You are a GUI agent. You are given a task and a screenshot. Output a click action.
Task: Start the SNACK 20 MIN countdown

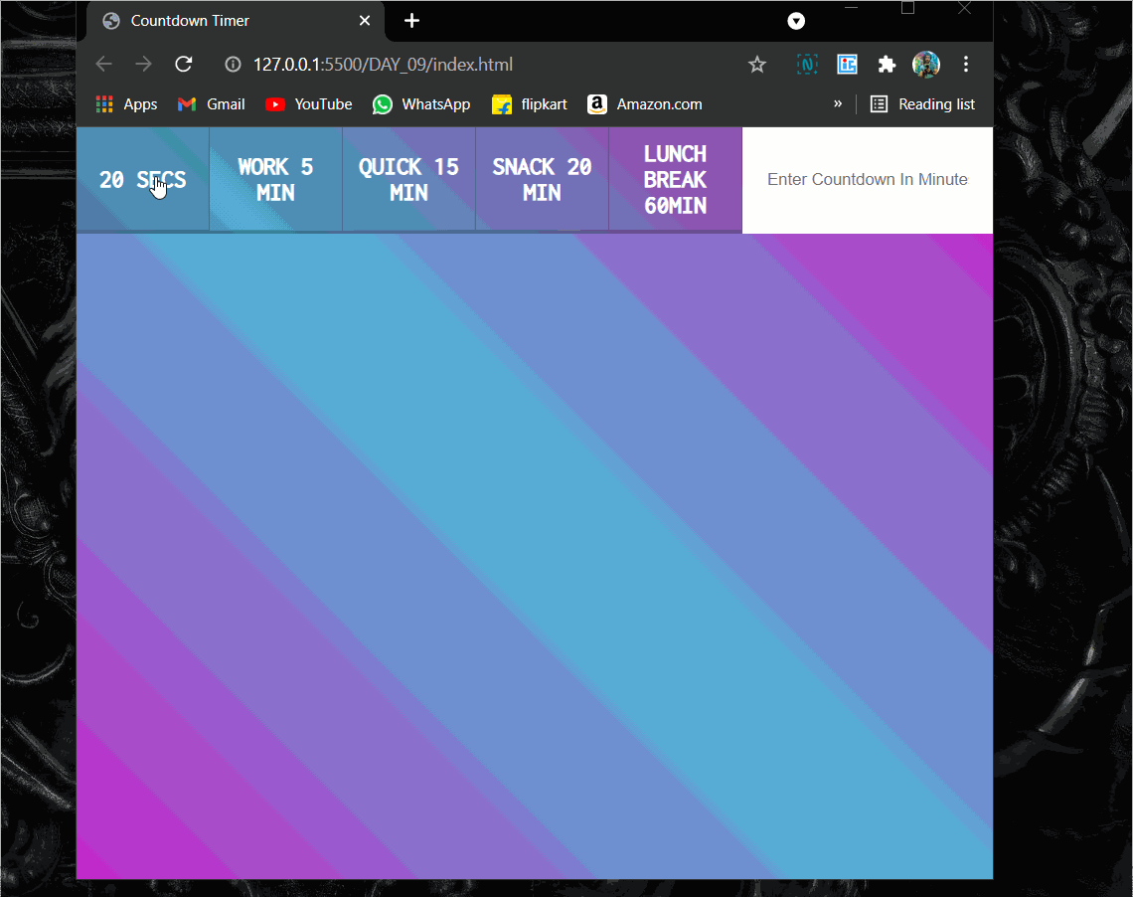(x=542, y=180)
